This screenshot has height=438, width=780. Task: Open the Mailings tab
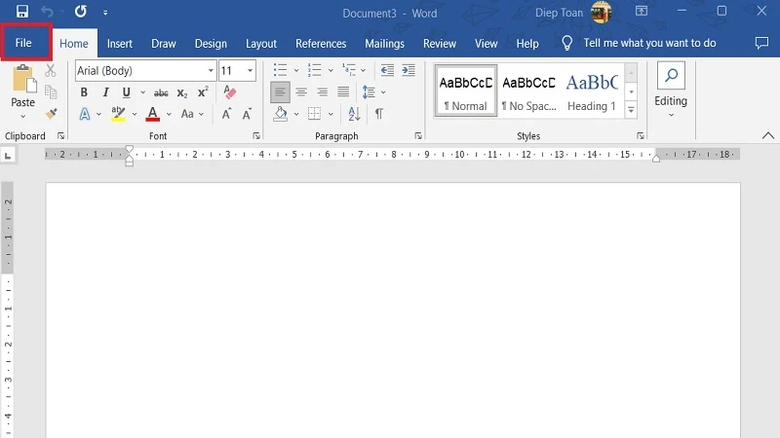[384, 44]
